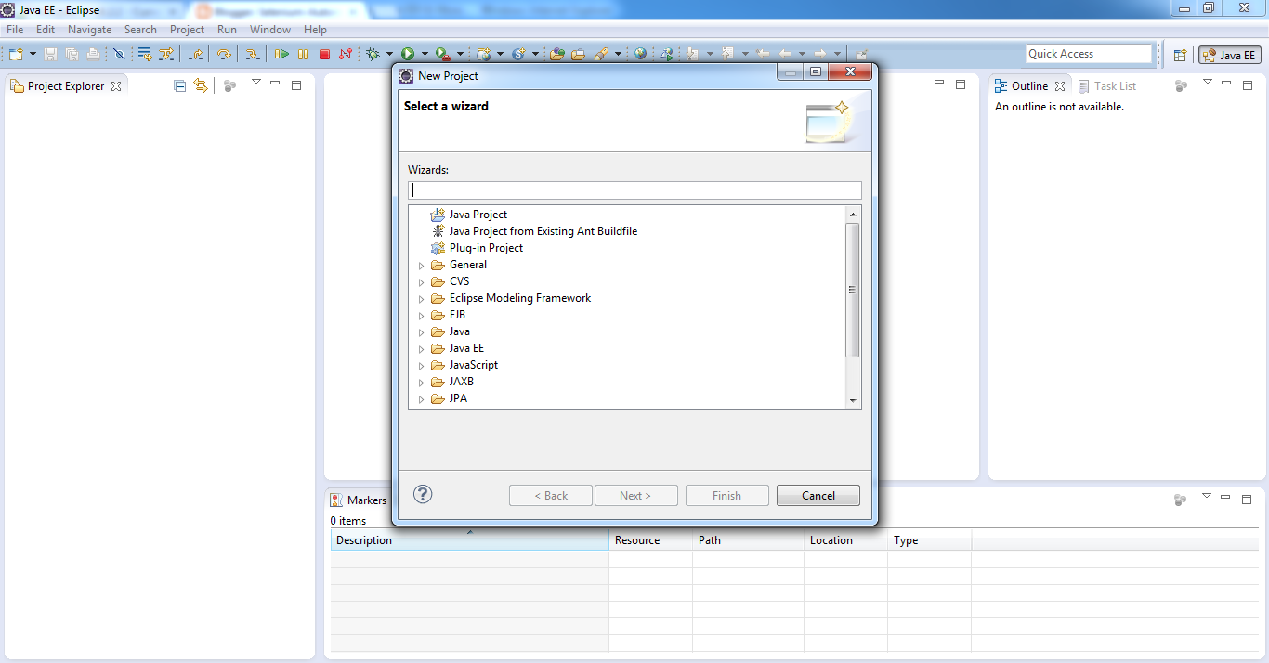Expand the EJB folder in wizard list
This screenshot has width=1269, height=663.
[421, 316]
